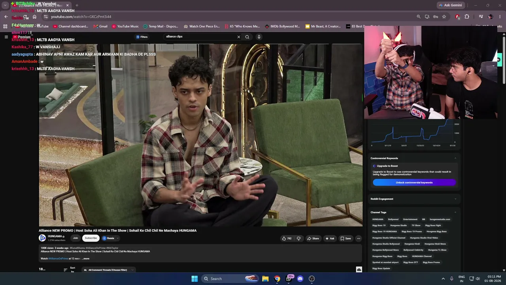Viewport: 506px width, 285px height.
Task: Open 'All Comment Threads (Choose Filter)' dropdown
Action: coord(109,270)
